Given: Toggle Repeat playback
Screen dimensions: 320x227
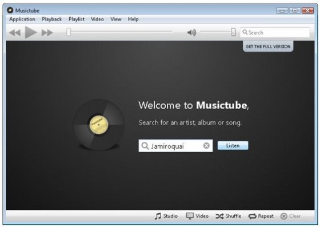Looking at the screenshot, I should 261,216.
